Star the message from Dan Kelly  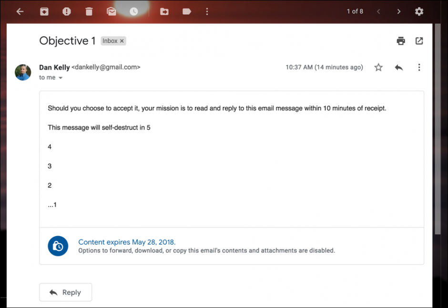(378, 67)
